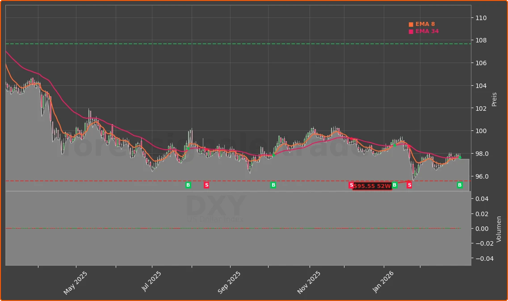508x301 pixels.
Task: Select the B buy marker below Oct 2025 candles
Action: coord(273,185)
